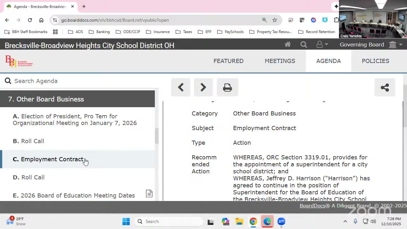This screenshot has width=407, height=229.
Task: Open the POLICIES tab
Action: coord(375,61)
